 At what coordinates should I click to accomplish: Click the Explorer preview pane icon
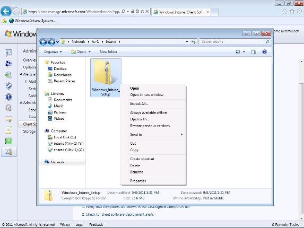[254, 52]
